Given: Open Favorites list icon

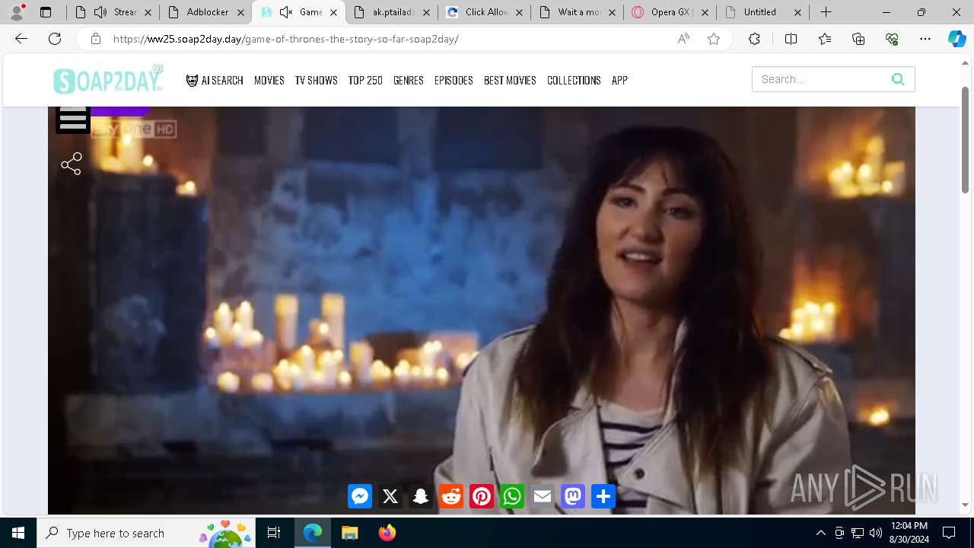Looking at the screenshot, I should point(825,39).
